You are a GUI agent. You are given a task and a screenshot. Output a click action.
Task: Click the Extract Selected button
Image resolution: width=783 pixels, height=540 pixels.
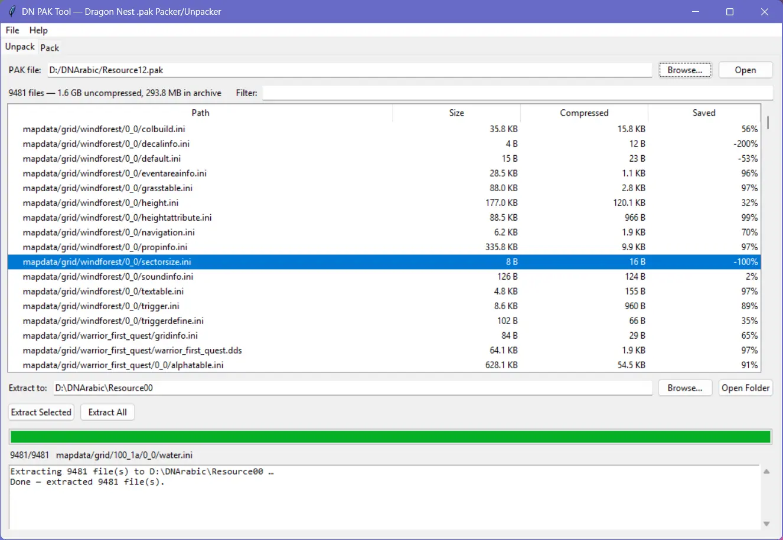pos(41,412)
